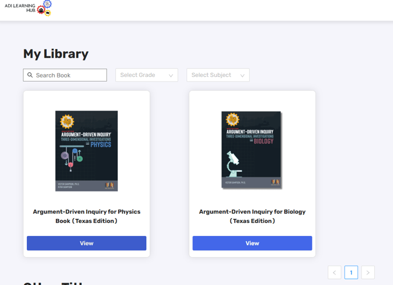Open the Biology book cover thumbnail
The height and width of the screenshot is (285, 393).
[251, 150]
